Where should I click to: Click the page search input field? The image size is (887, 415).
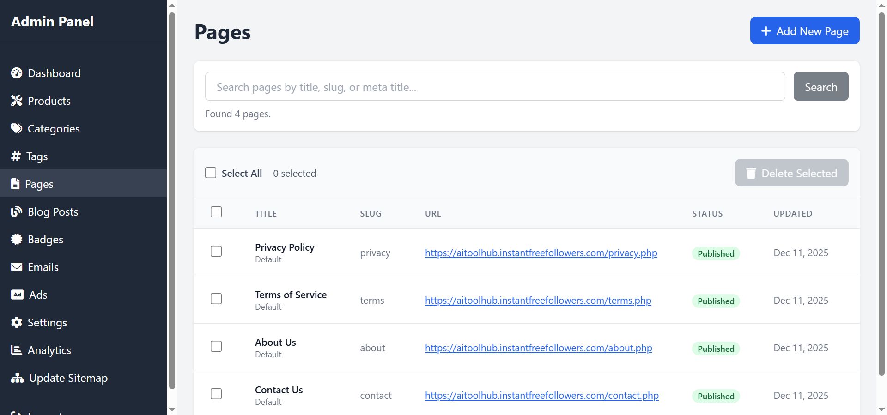495,87
